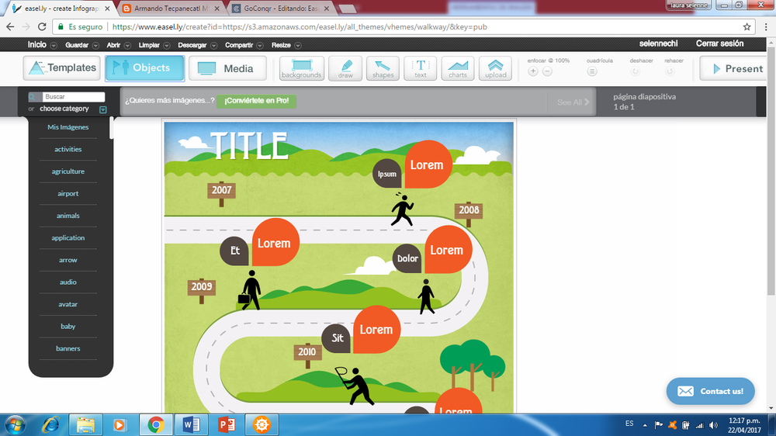776x436 pixels.
Task: Click the Contact us! button
Action: (x=710, y=391)
